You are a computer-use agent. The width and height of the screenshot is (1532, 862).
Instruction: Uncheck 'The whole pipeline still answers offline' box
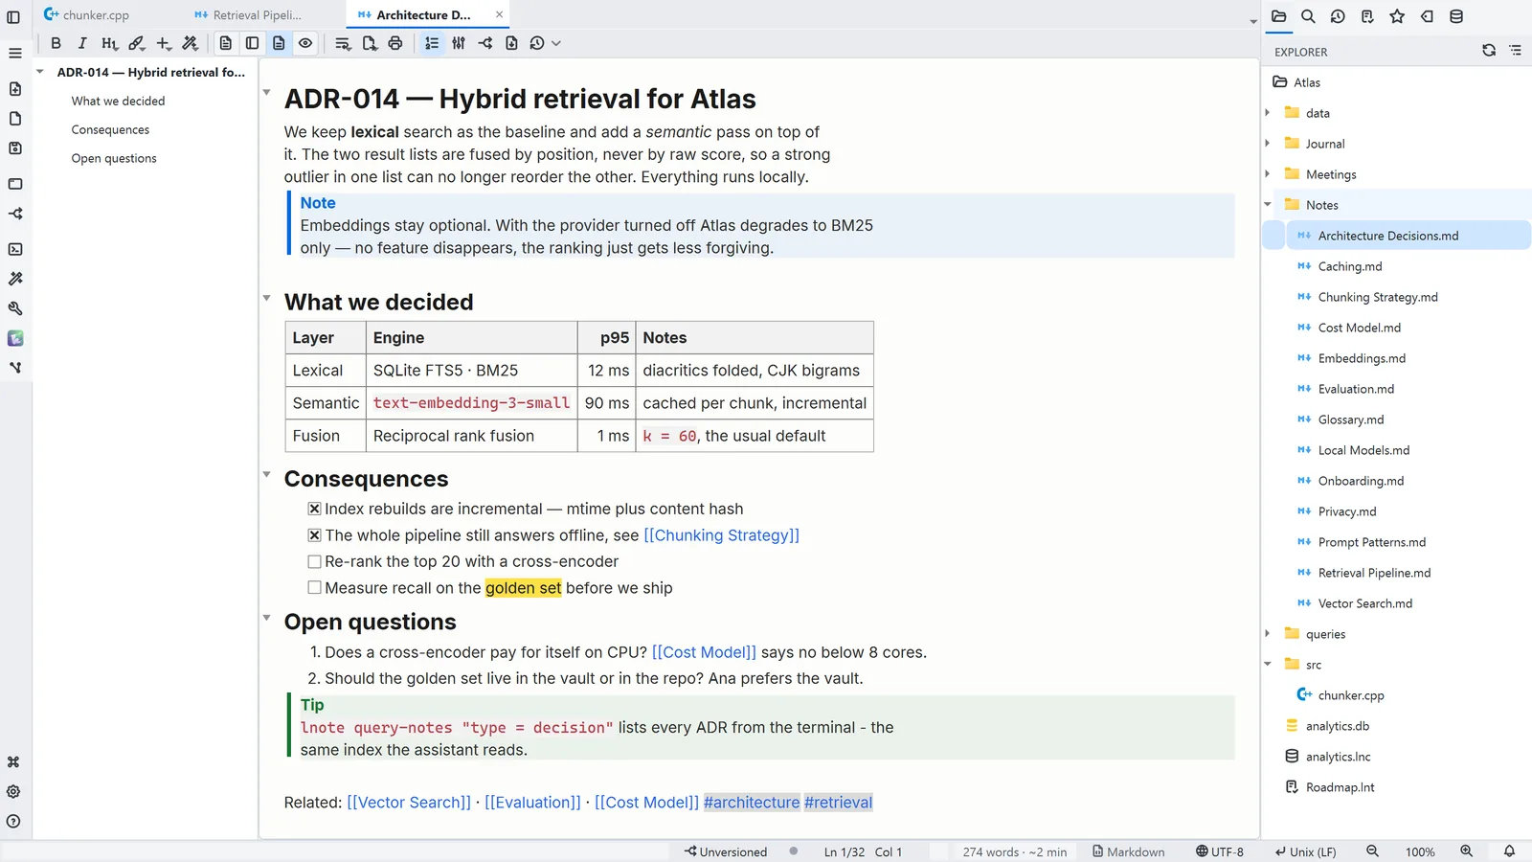[x=314, y=535]
